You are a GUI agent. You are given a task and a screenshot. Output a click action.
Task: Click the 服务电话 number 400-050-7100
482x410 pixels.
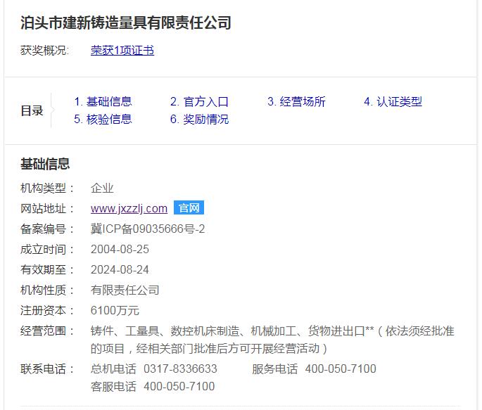pos(341,369)
